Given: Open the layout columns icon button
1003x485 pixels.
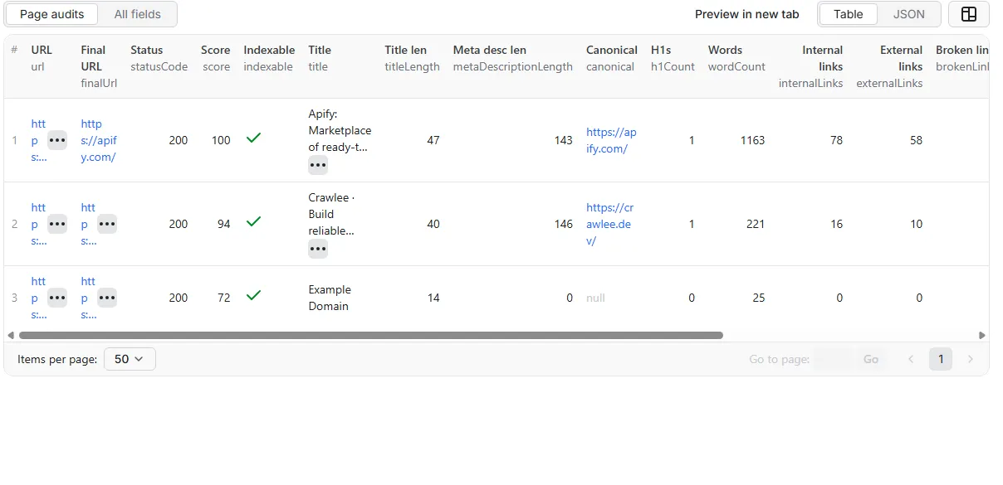Looking at the screenshot, I should (x=968, y=14).
